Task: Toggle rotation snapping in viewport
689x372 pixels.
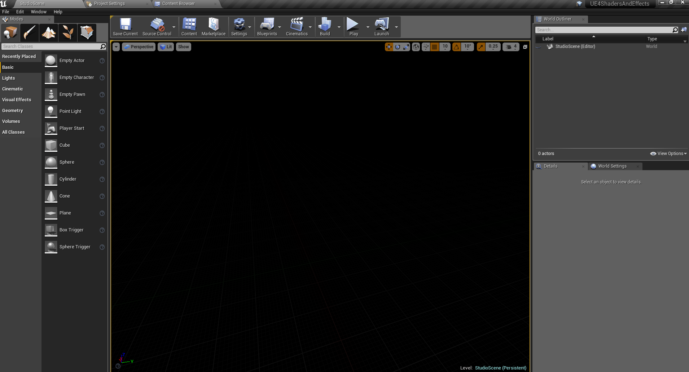Action: (x=457, y=47)
